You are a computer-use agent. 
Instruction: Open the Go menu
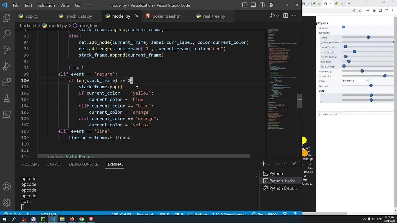[78, 5]
